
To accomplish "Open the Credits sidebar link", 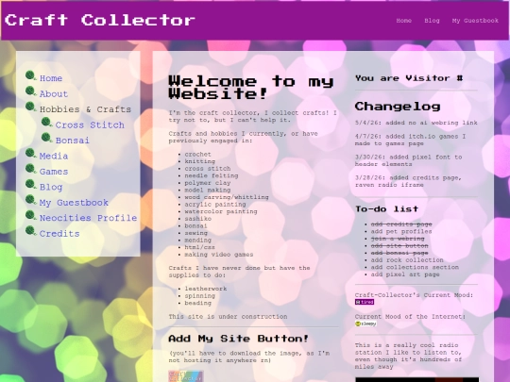I will pos(59,234).
